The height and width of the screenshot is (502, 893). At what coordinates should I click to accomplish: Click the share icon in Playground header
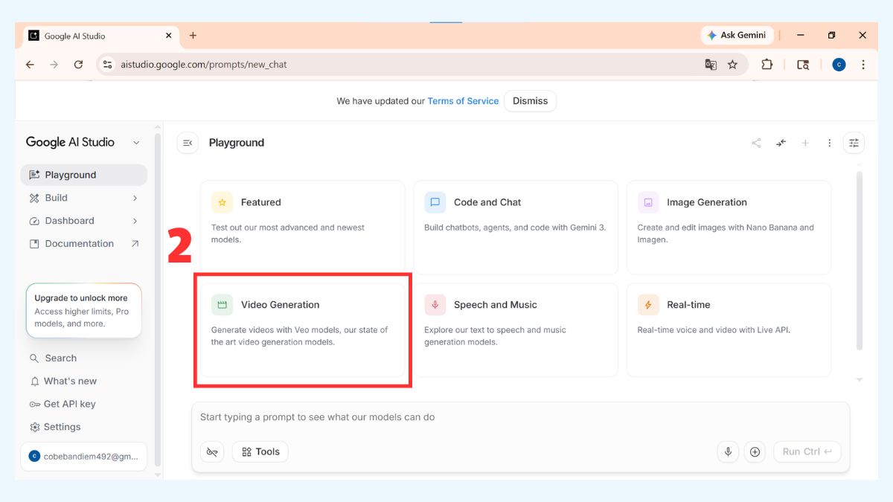click(756, 143)
